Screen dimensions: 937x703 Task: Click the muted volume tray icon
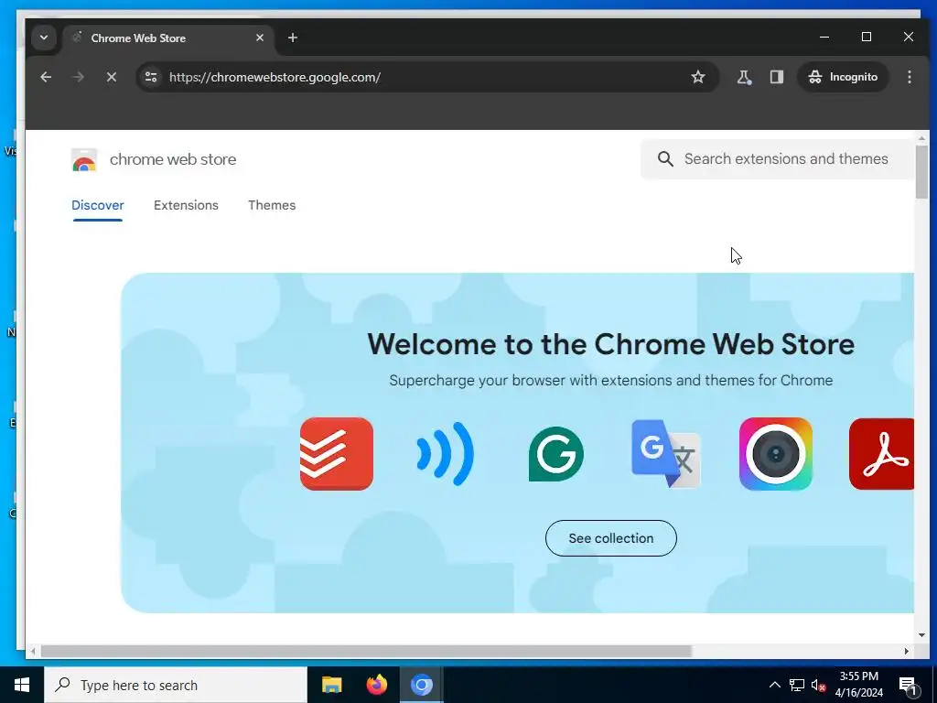click(818, 685)
